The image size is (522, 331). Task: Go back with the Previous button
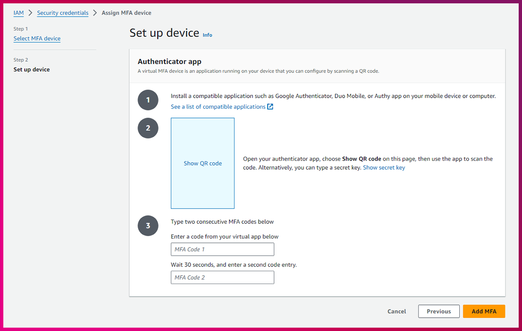pos(438,311)
